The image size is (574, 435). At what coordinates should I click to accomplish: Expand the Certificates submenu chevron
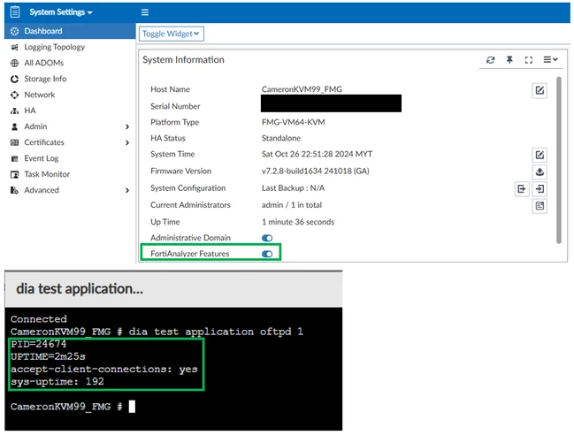pos(127,142)
